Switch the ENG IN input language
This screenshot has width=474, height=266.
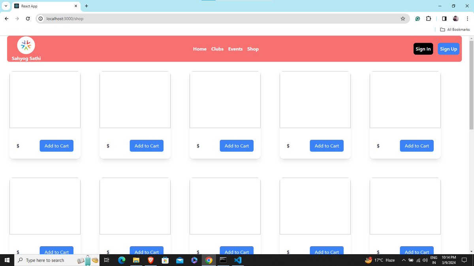tap(434, 260)
